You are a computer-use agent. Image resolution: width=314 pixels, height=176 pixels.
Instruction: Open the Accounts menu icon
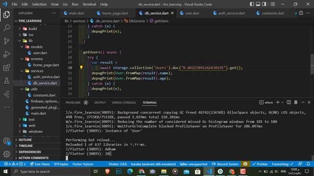tap(6, 141)
